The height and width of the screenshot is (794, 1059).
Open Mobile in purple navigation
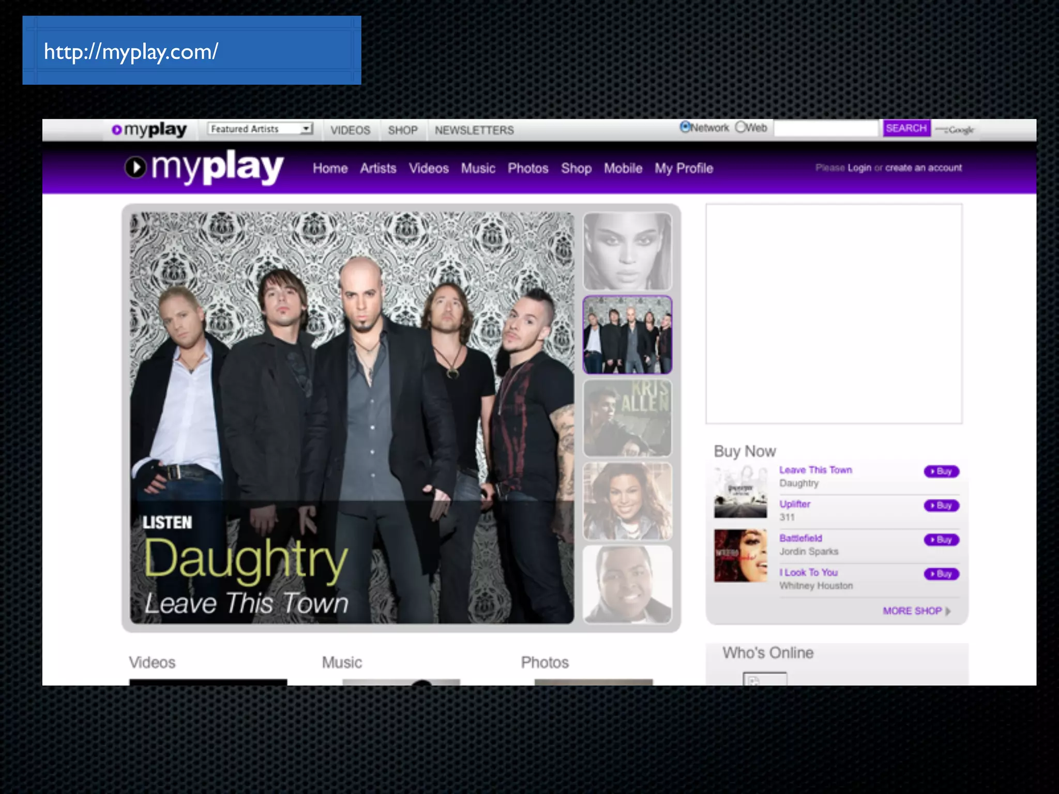point(623,169)
